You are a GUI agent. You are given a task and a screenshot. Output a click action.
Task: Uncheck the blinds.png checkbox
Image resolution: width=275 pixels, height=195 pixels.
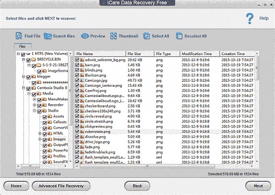pyautogui.click(x=77, y=70)
